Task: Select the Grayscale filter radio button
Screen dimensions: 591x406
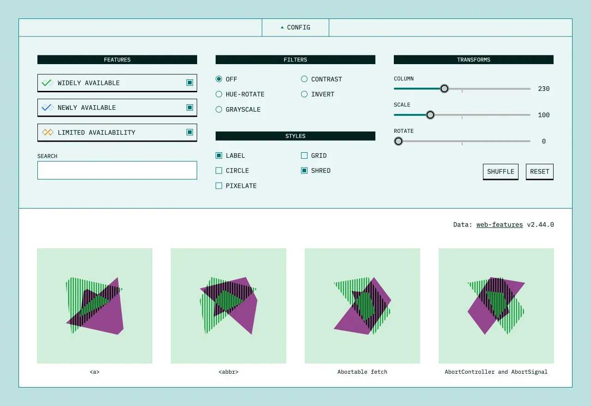Action: 219,109
